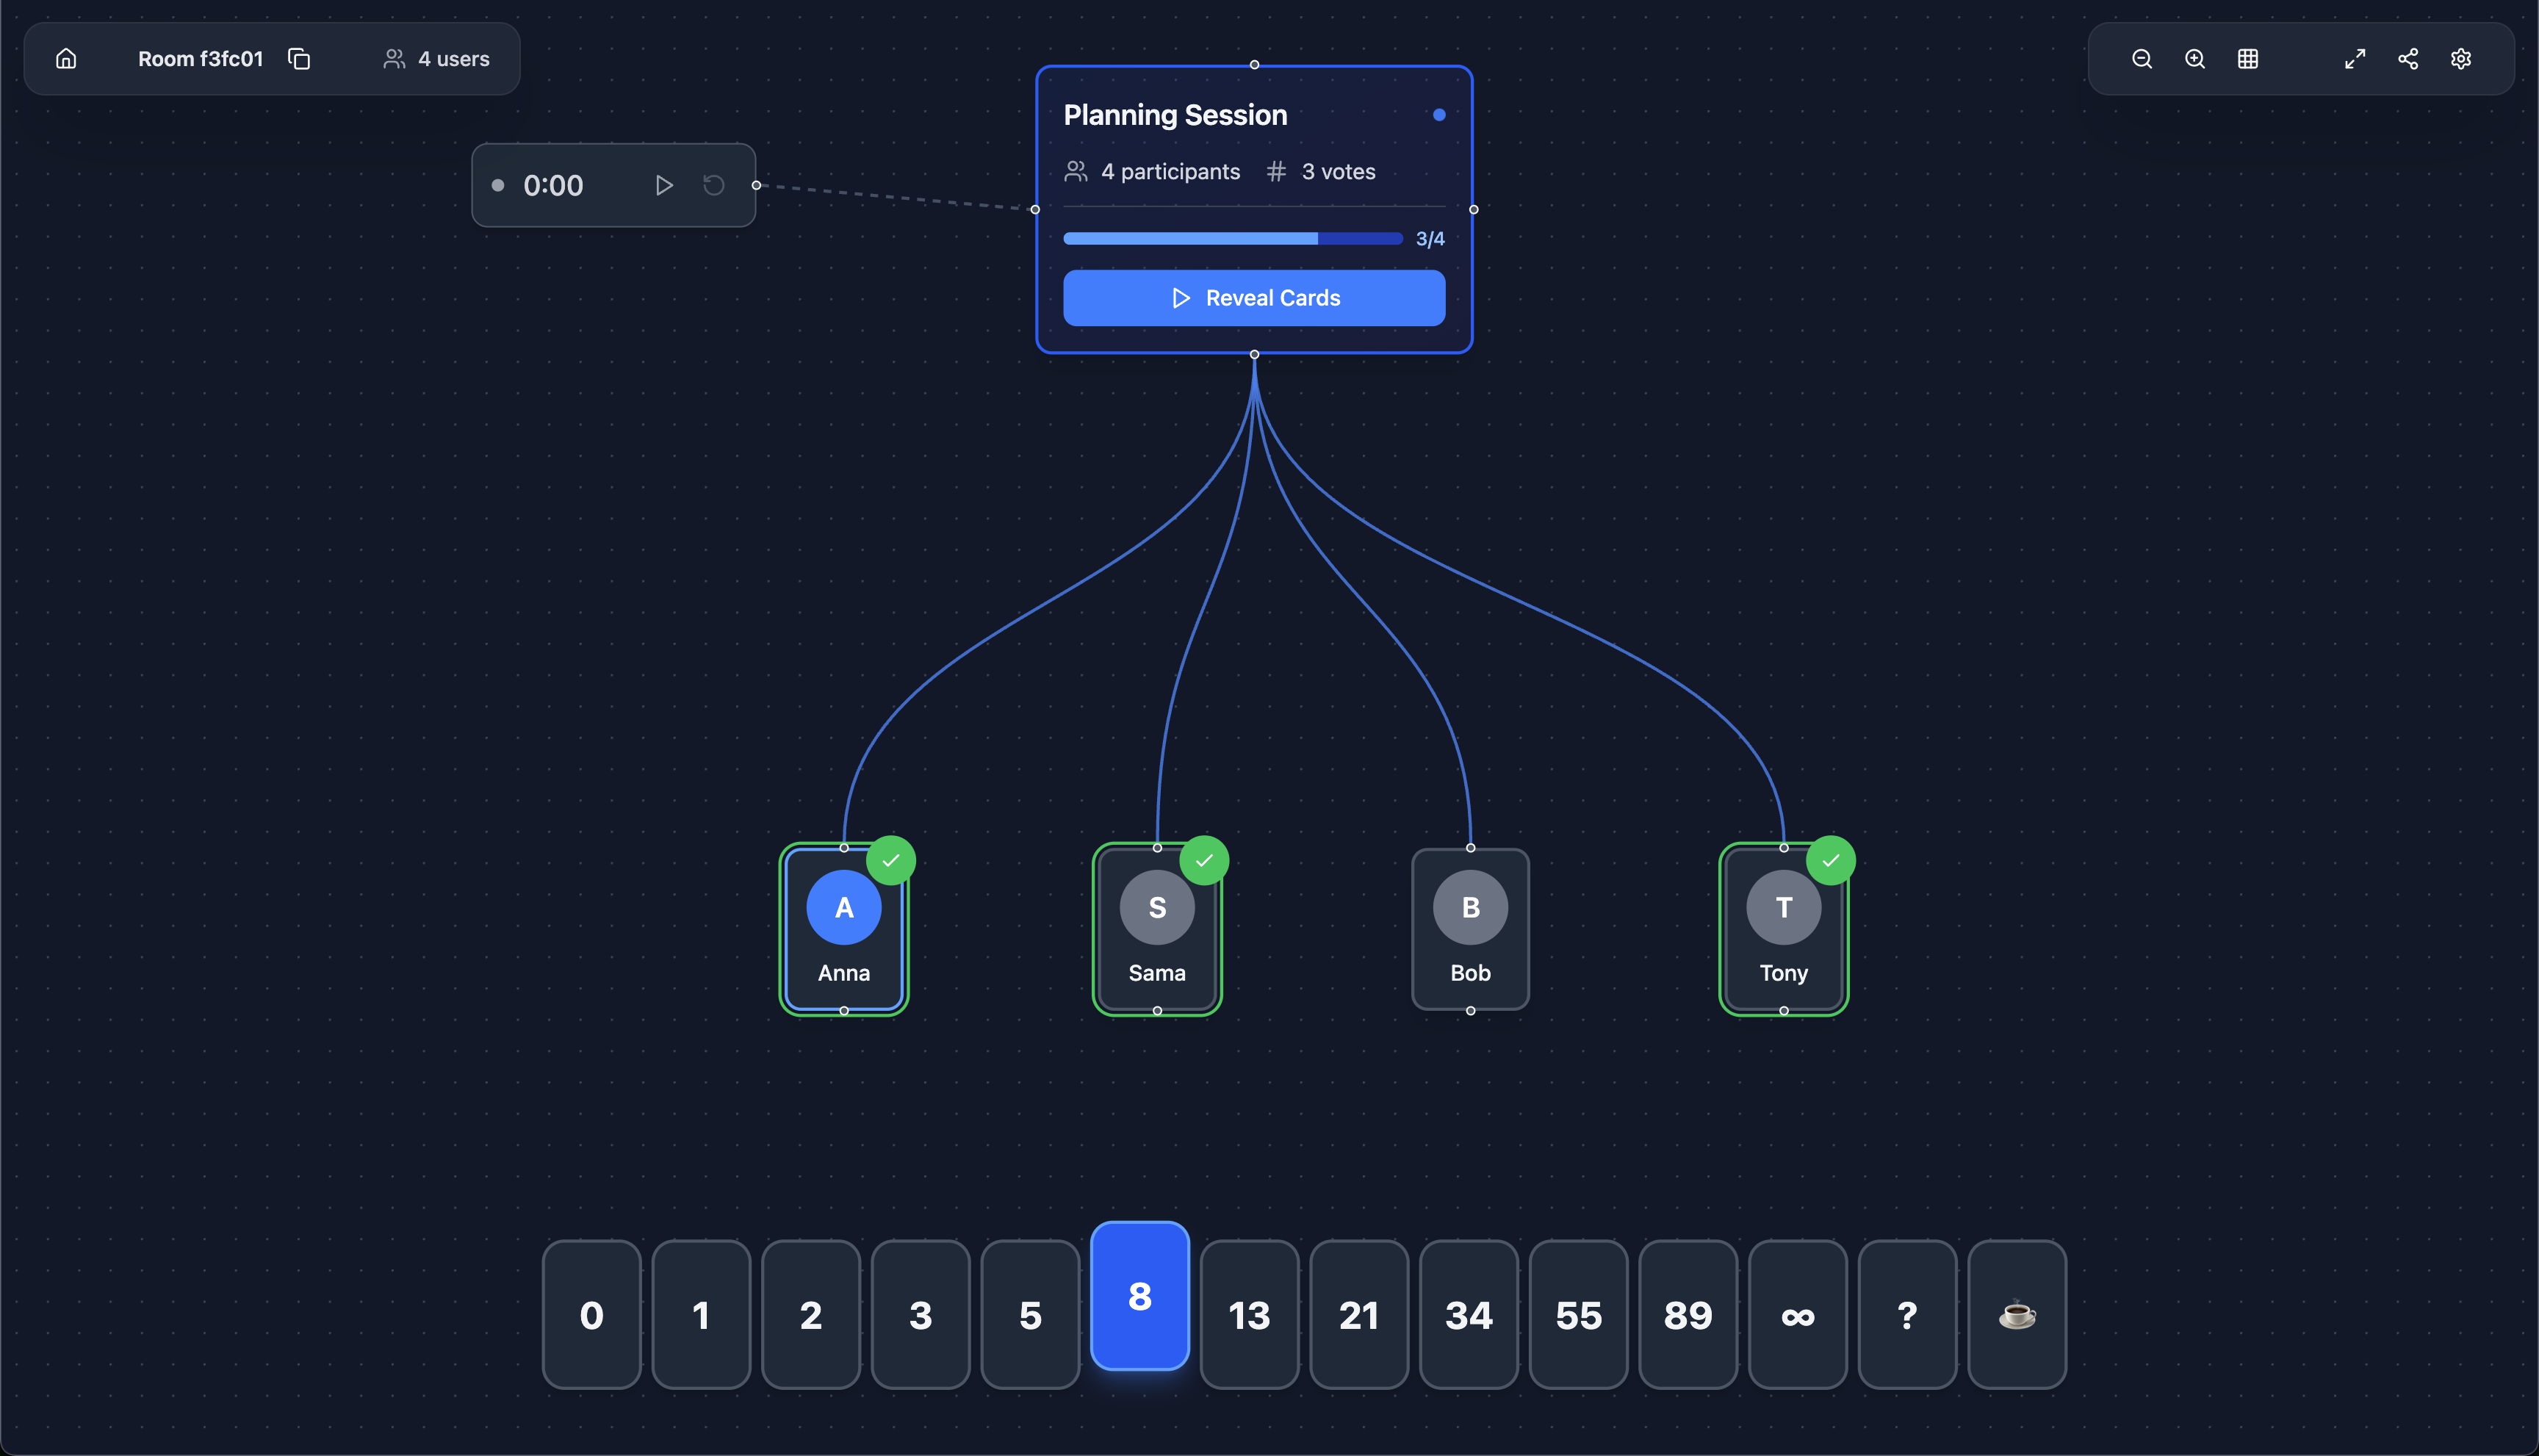The image size is (2539, 1456).
Task: Enter fullscreen with the expand icon
Action: (2355, 59)
